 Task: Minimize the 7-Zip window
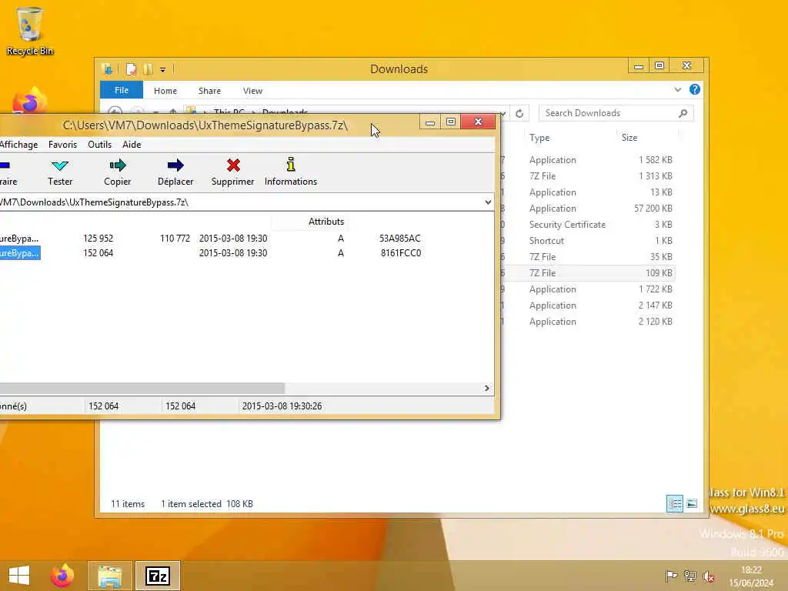click(429, 122)
